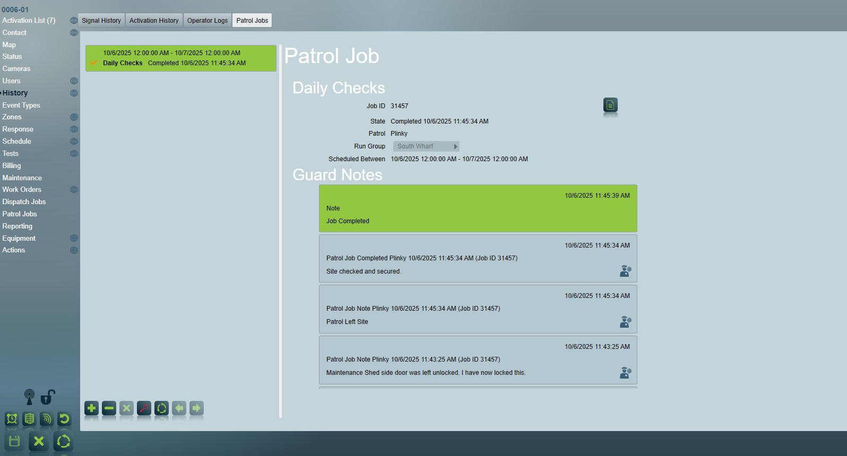Viewport: 847px width, 456px height.
Task: Click the minus remove button in toolbar
Action: [109, 408]
